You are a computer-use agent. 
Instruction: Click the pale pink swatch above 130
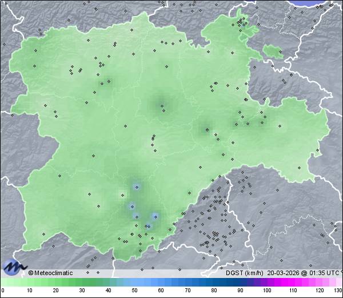pos(338,283)
